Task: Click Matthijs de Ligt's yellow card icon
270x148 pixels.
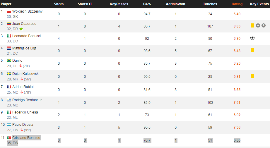Action: (252, 50)
